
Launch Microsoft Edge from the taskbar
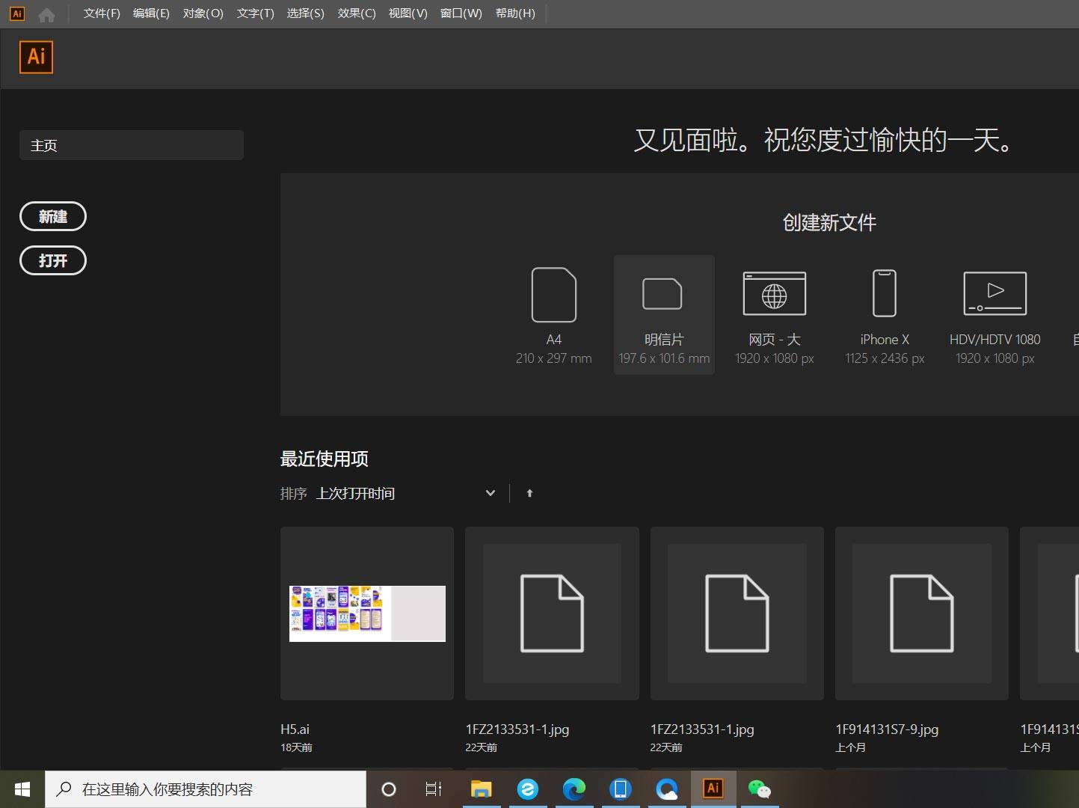(574, 789)
